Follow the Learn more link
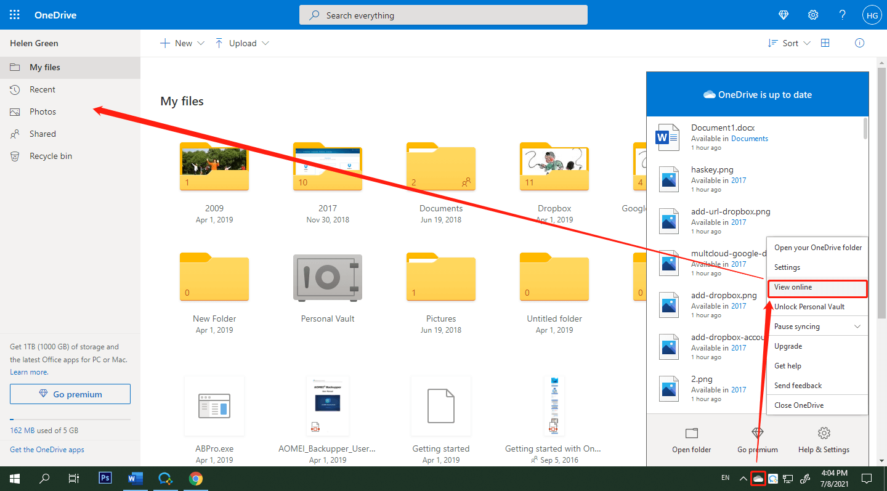Viewport: 887px width, 491px height. point(29,372)
